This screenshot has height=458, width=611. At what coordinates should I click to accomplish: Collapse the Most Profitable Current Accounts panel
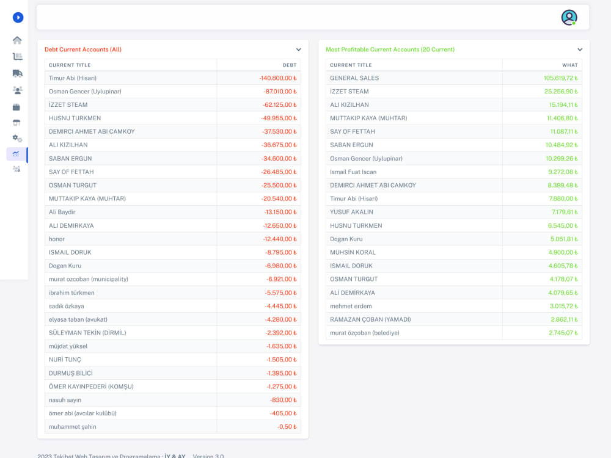coord(580,49)
